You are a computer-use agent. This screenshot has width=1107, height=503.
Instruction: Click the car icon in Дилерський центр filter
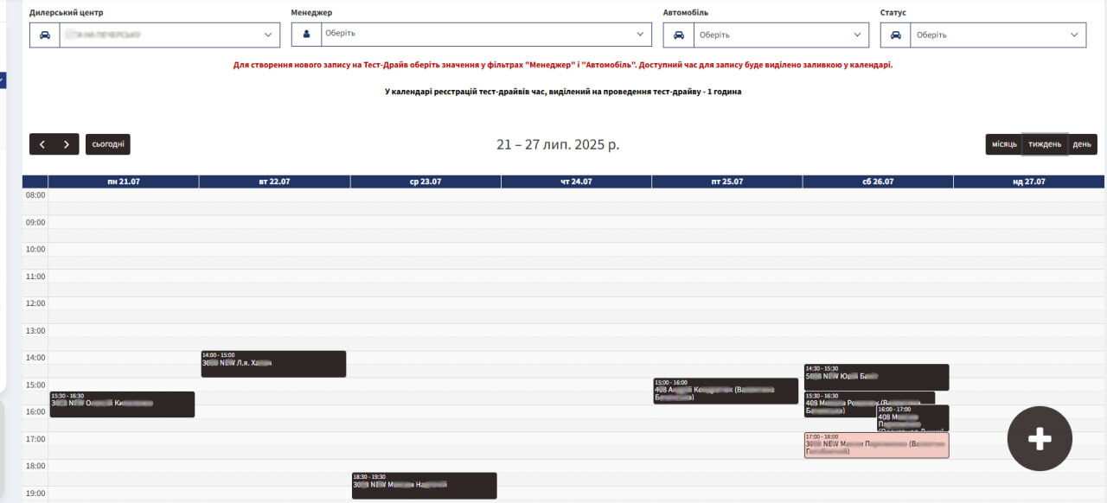43,35
